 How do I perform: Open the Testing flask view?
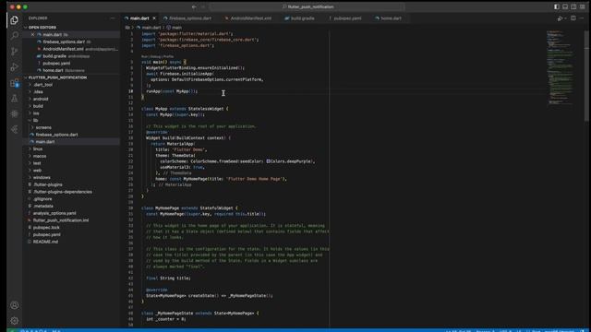pyautogui.click(x=15, y=99)
